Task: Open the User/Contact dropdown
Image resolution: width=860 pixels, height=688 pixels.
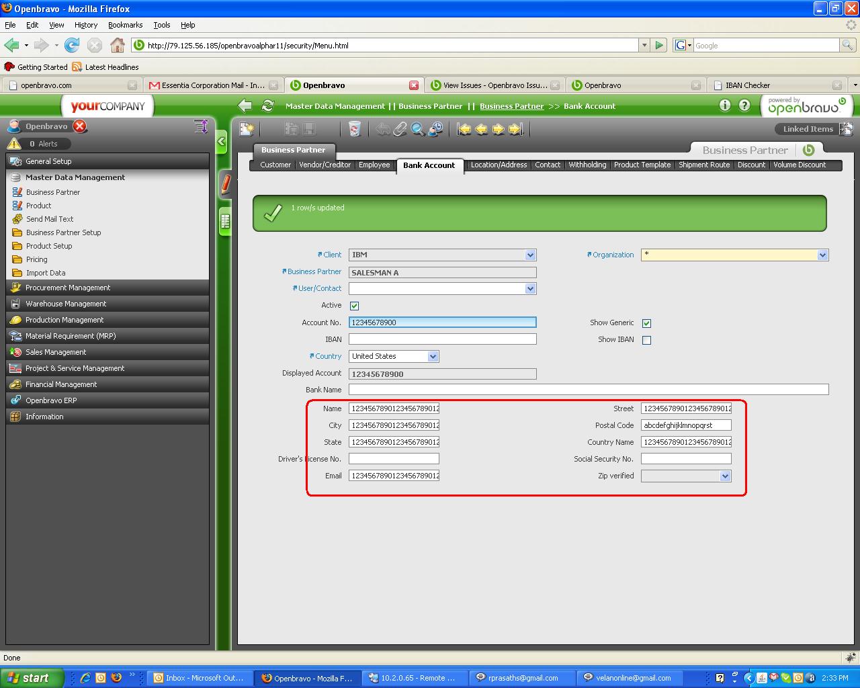Action: pyautogui.click(x=530, y=289)
